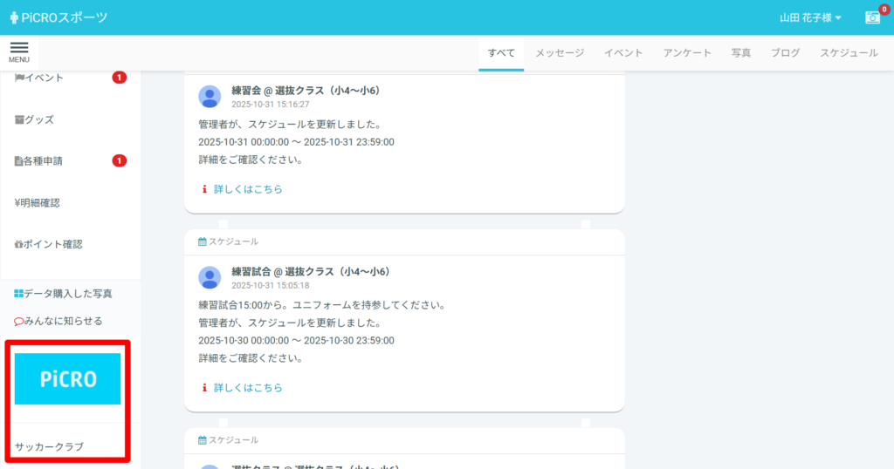Open データ購入した写真 in sidebar
The image size is (894, 469).
coord(63,294)
